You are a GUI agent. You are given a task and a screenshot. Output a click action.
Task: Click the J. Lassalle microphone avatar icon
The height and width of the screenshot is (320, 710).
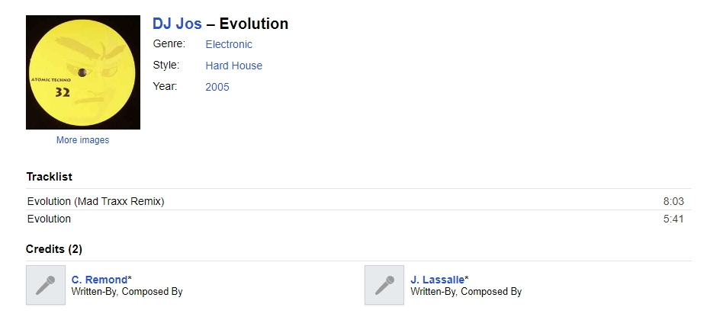(384, 285)
